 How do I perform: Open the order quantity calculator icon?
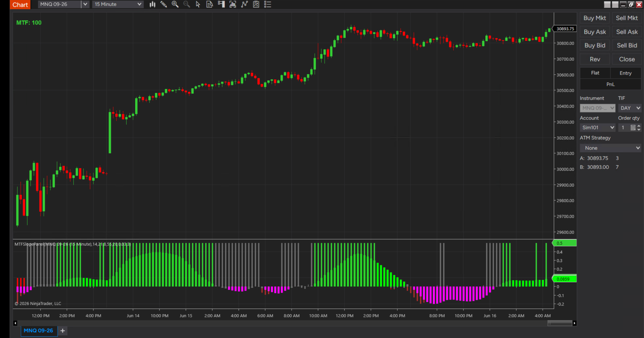[633, 128]
